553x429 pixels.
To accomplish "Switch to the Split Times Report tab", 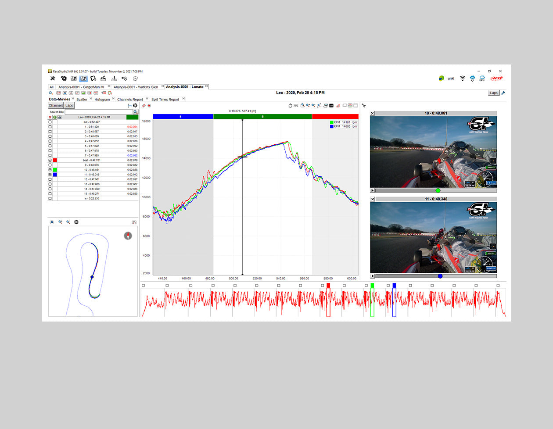I will 165,100.
